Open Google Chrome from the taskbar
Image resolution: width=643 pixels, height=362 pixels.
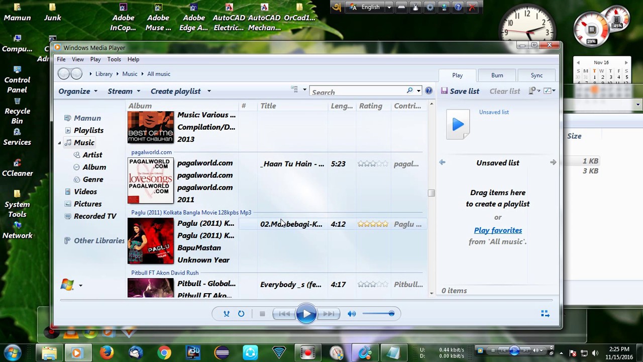coord(164,352)
